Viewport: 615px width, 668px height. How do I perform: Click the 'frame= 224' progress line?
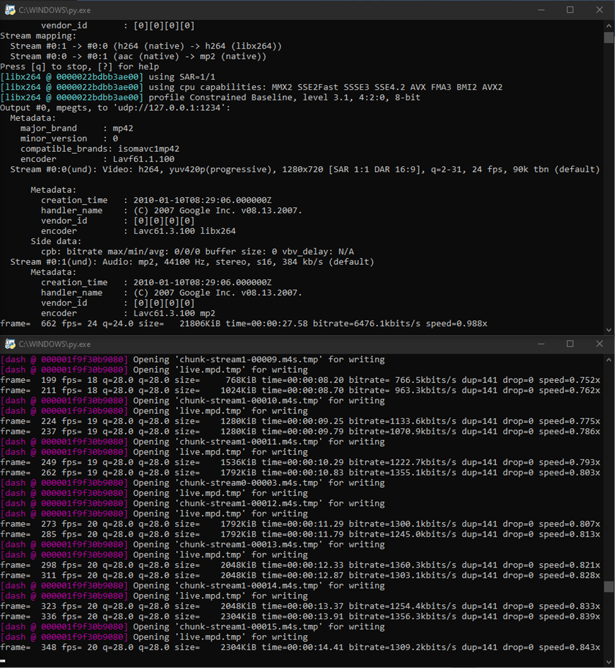(x=300, y=421)
